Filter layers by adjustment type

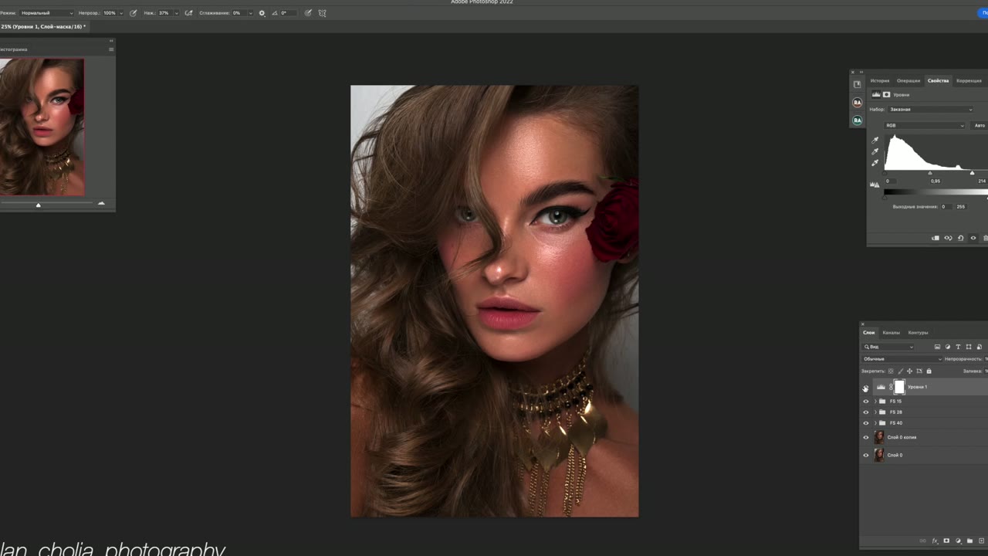[948, 347]
